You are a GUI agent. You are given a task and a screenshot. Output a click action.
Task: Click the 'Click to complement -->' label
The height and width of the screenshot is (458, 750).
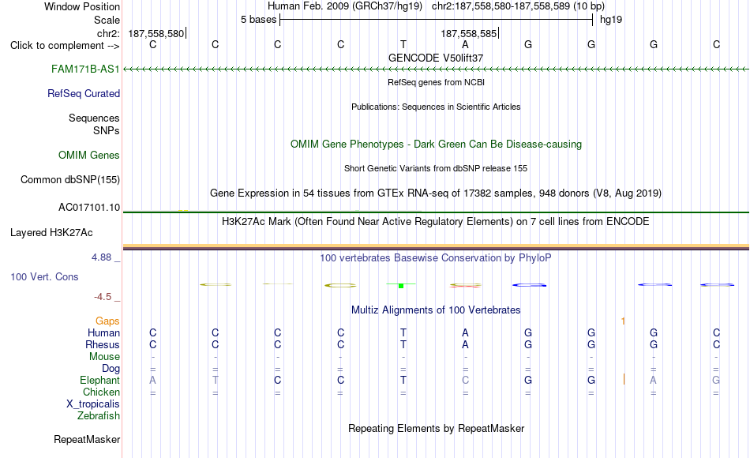pos(65,46)
